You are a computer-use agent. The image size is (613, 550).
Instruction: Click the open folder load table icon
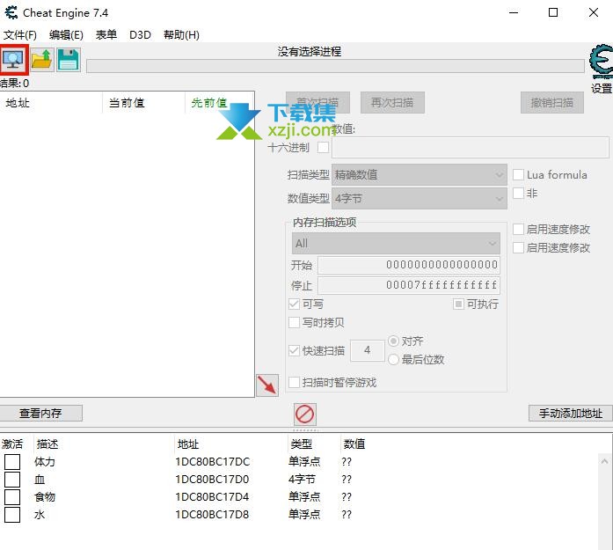[41, 60]
